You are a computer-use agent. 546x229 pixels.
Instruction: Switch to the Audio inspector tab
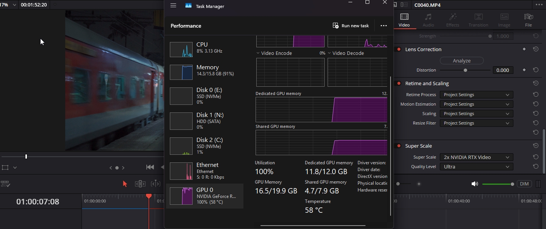(x=428, y=20)
